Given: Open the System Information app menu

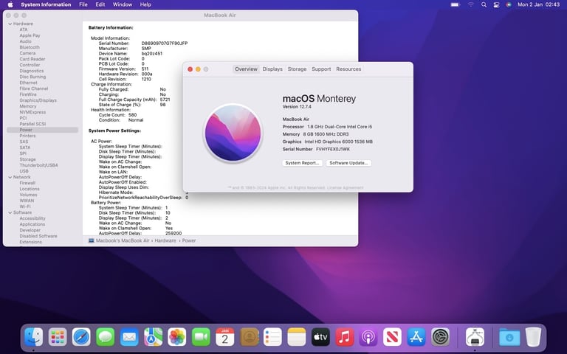Looking at the screenshot, I should point(46,4).
